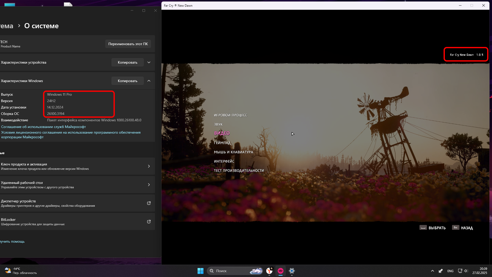Screen dimensions: 492x277
Task: Open the pen tray icon next to ENG
Action: click(441, 271)
